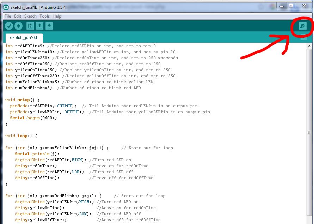
Task: Create a new sketch with the New icon
Action: tap(30, 26)
